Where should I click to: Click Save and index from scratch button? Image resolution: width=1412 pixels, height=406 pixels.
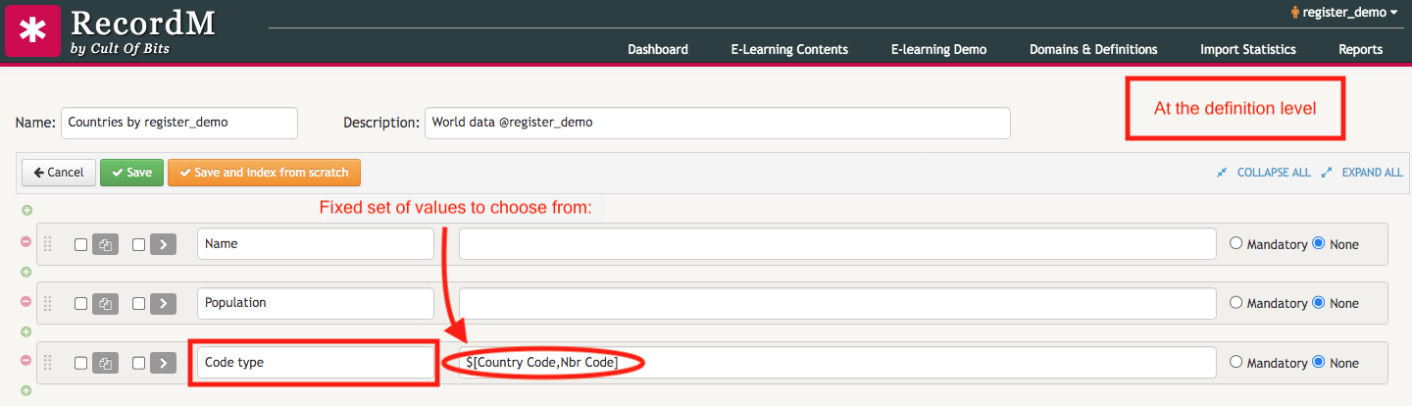265,173
